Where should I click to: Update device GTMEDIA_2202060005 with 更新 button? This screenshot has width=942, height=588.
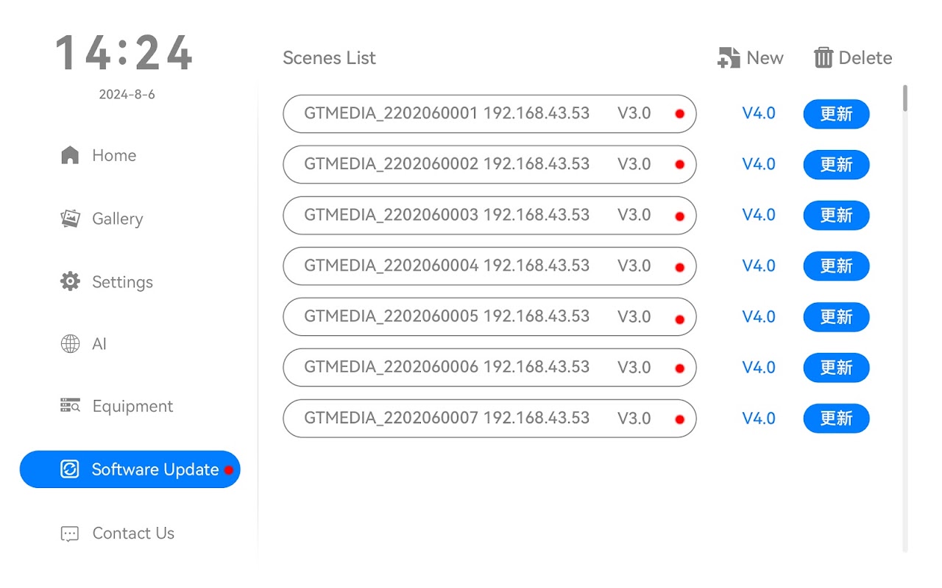coord(836,317)
